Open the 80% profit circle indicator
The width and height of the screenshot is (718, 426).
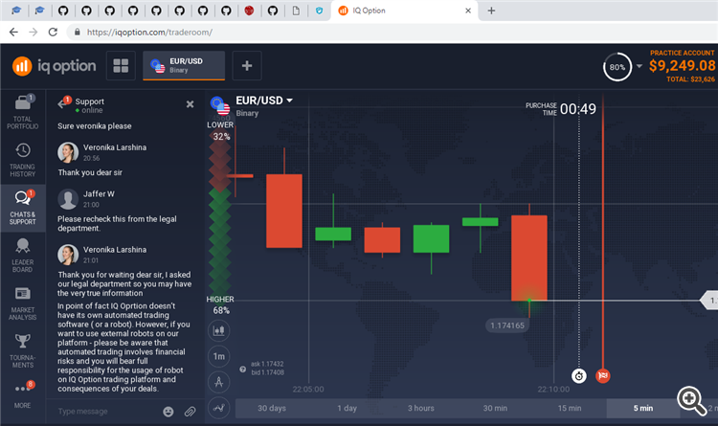(617, 67)
